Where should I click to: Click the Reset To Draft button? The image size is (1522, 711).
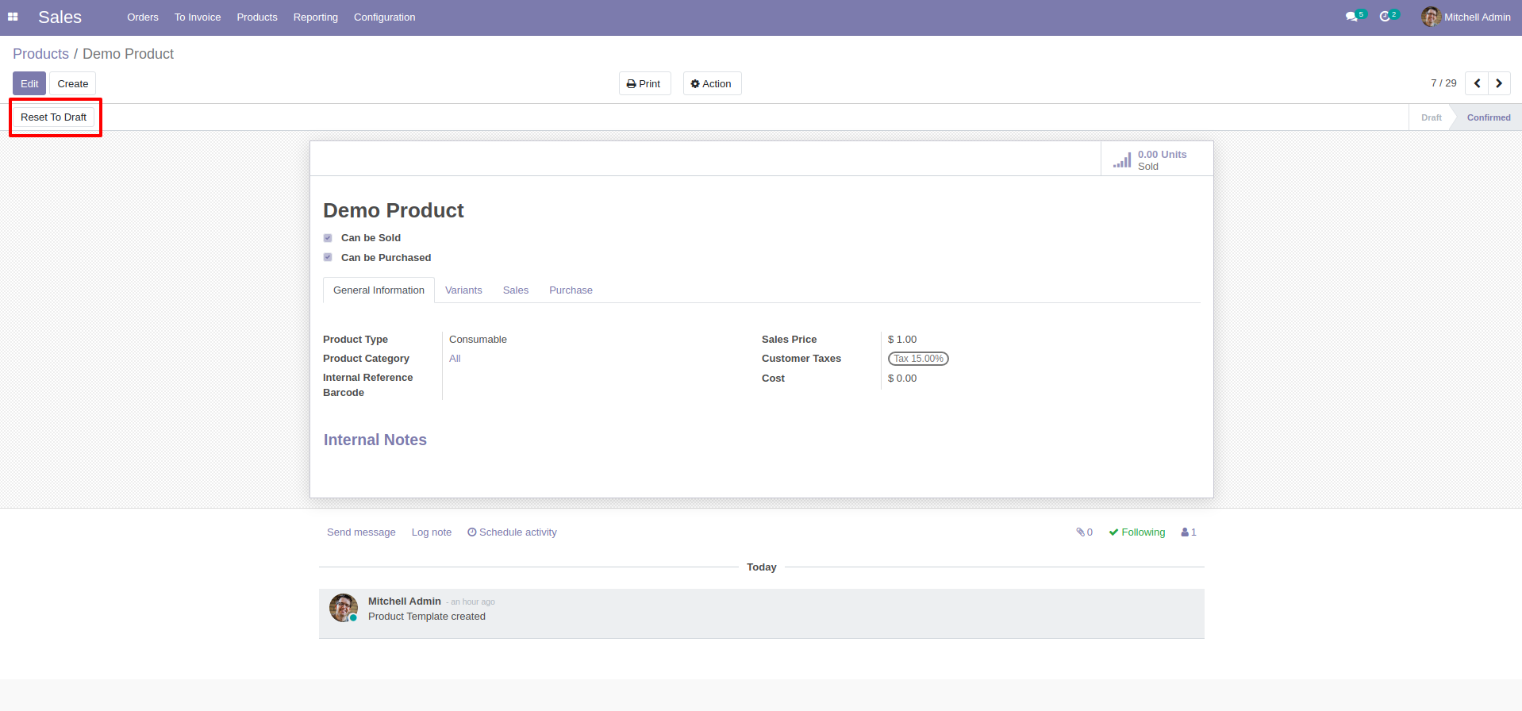[x=54, y=117]
